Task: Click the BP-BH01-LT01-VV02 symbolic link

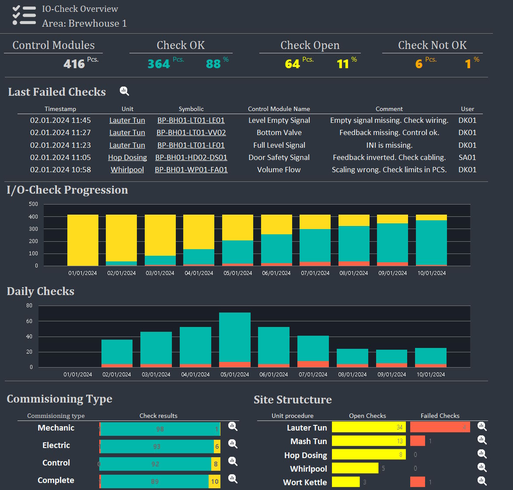Action: pos(191,132)
